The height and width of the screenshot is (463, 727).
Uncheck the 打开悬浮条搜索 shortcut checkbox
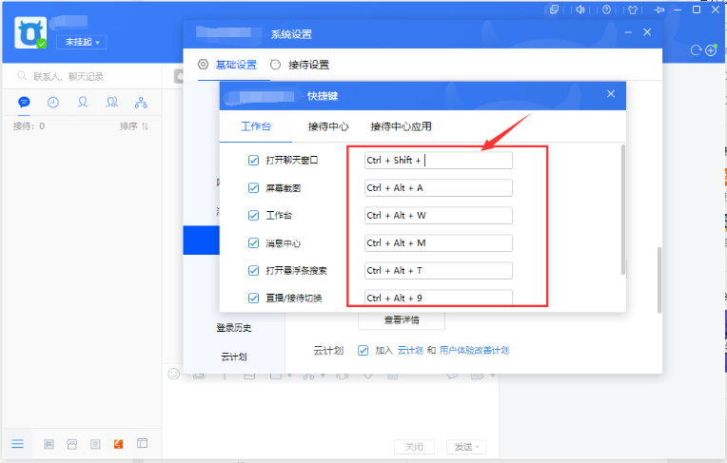[x=254, y=270]
